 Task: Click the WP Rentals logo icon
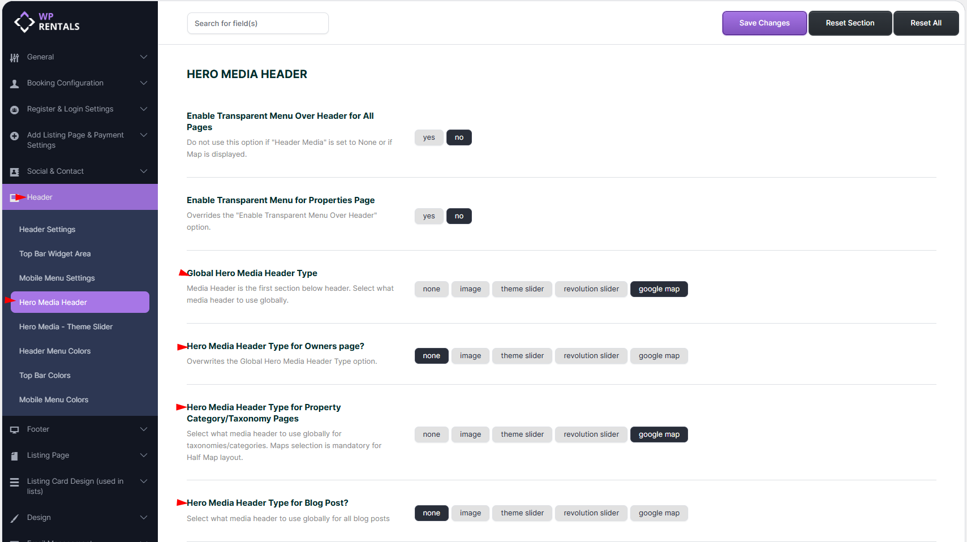pyautogui.click(x=24, y=22)
